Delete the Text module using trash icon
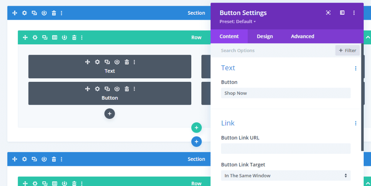371x186 pixels. pyautogui.click(x=126, y=62)
